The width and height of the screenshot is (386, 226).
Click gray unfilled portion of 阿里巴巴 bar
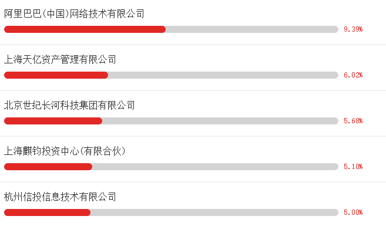click(252, 29)
